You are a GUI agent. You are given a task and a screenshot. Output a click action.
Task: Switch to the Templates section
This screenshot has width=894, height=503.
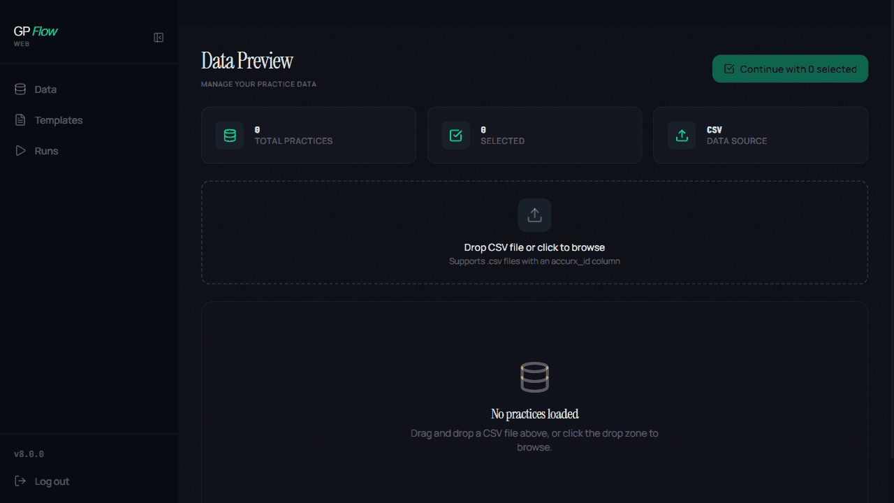tap(59, 119)
